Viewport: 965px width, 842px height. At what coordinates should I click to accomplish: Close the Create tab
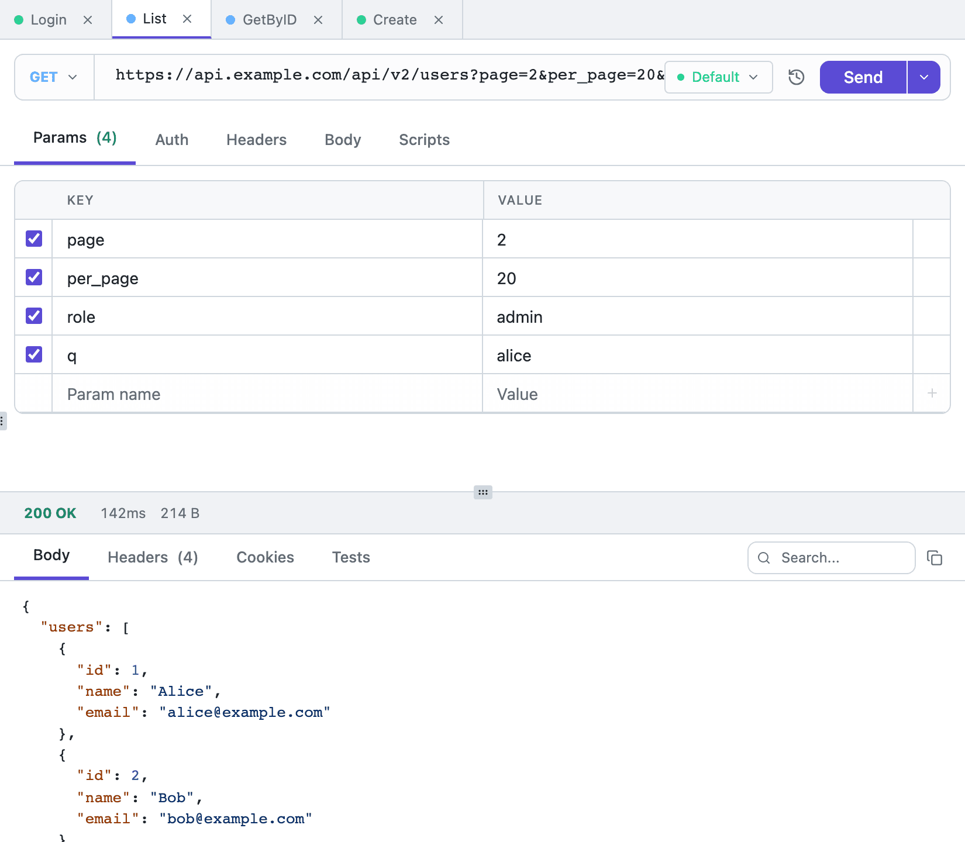[x=439, y=20]
